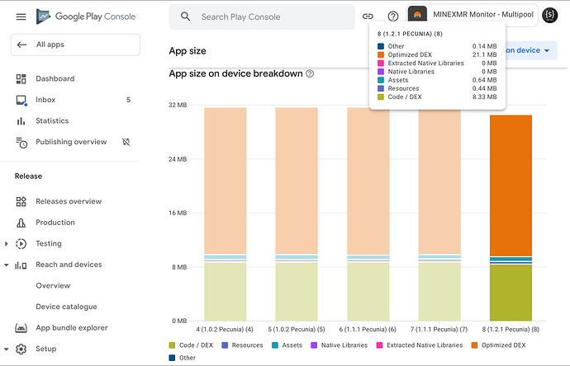Open Device catalogue

click(x=66, y=307)
